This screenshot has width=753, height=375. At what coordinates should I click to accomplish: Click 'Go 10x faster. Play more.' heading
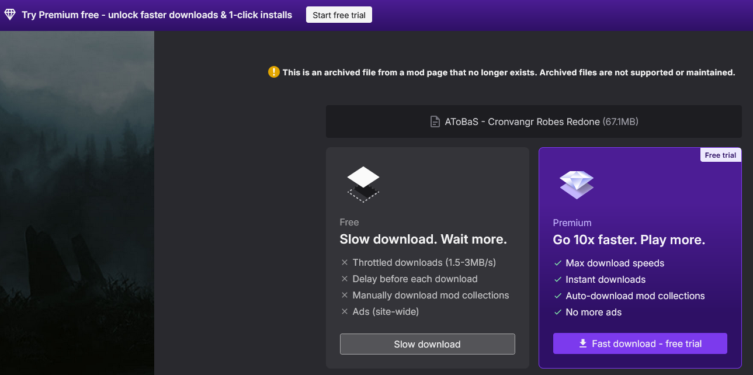click(x=629, y=240)
